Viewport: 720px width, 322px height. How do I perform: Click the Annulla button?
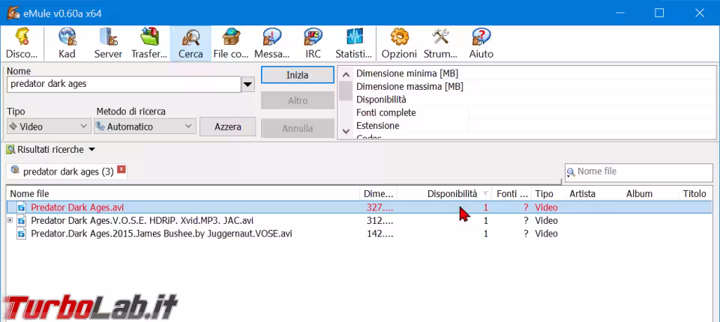(298, 129)
